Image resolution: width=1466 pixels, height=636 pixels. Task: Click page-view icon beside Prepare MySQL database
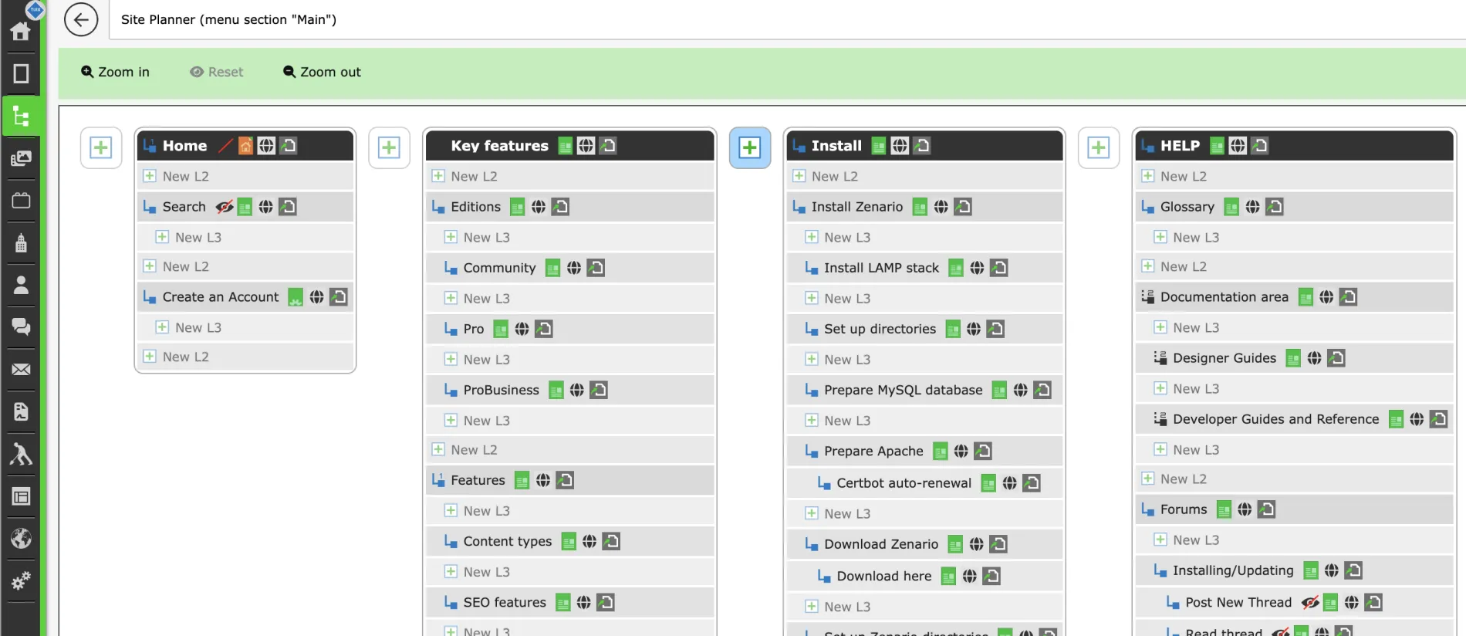(x=1042, y=390)
